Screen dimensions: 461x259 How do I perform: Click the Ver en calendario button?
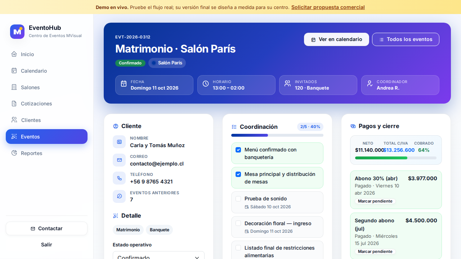pos(336,40)
